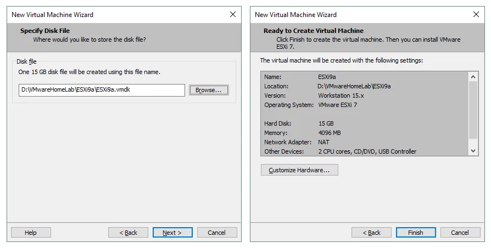Select the Name: ESXi9a settings row
Viewport: 491px width, 248px height.
[x=365, y=77]
